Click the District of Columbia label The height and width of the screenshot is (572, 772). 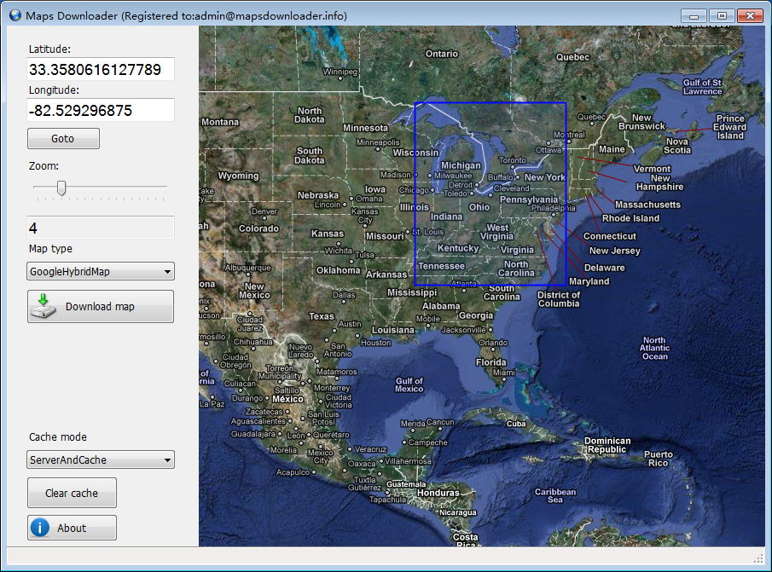click(559, 299)
